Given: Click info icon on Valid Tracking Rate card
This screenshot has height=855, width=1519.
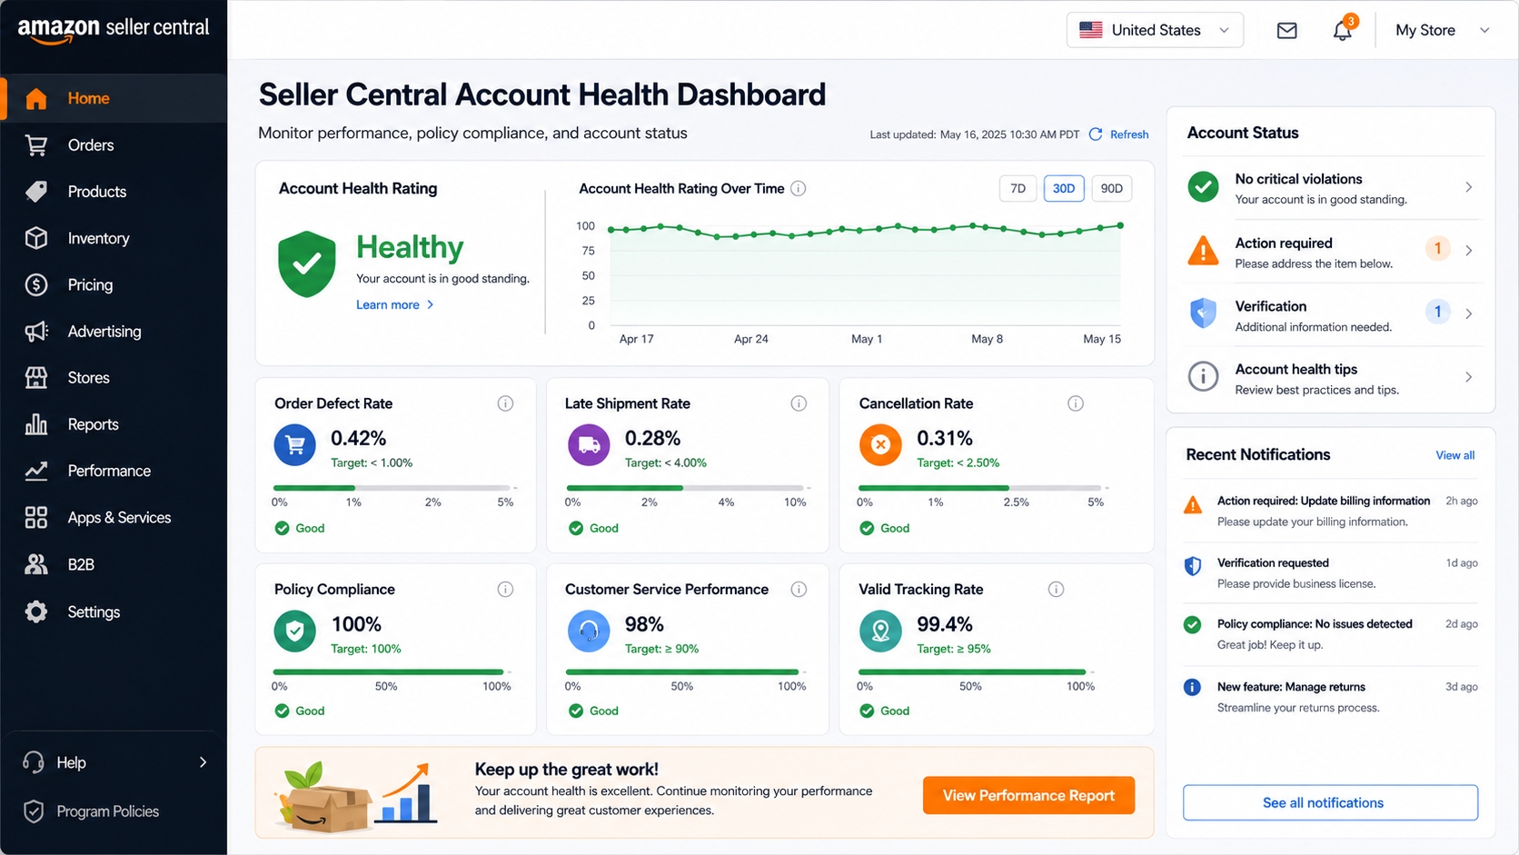Looking at the screenshot, I should coord(1056,590).
